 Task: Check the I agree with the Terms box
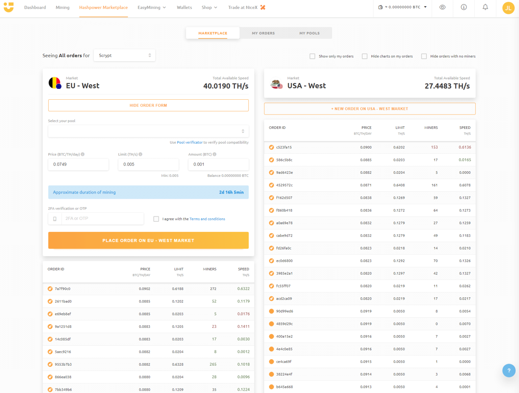[x=156, y=219]
